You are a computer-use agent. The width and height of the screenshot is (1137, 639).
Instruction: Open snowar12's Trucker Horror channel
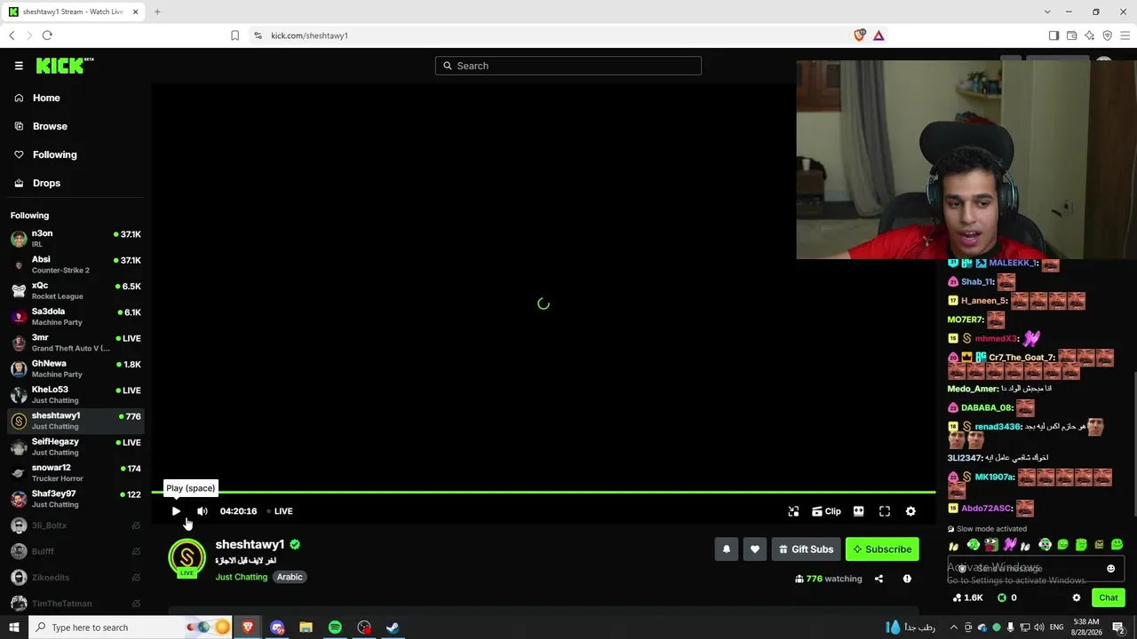tap(76, 473)
